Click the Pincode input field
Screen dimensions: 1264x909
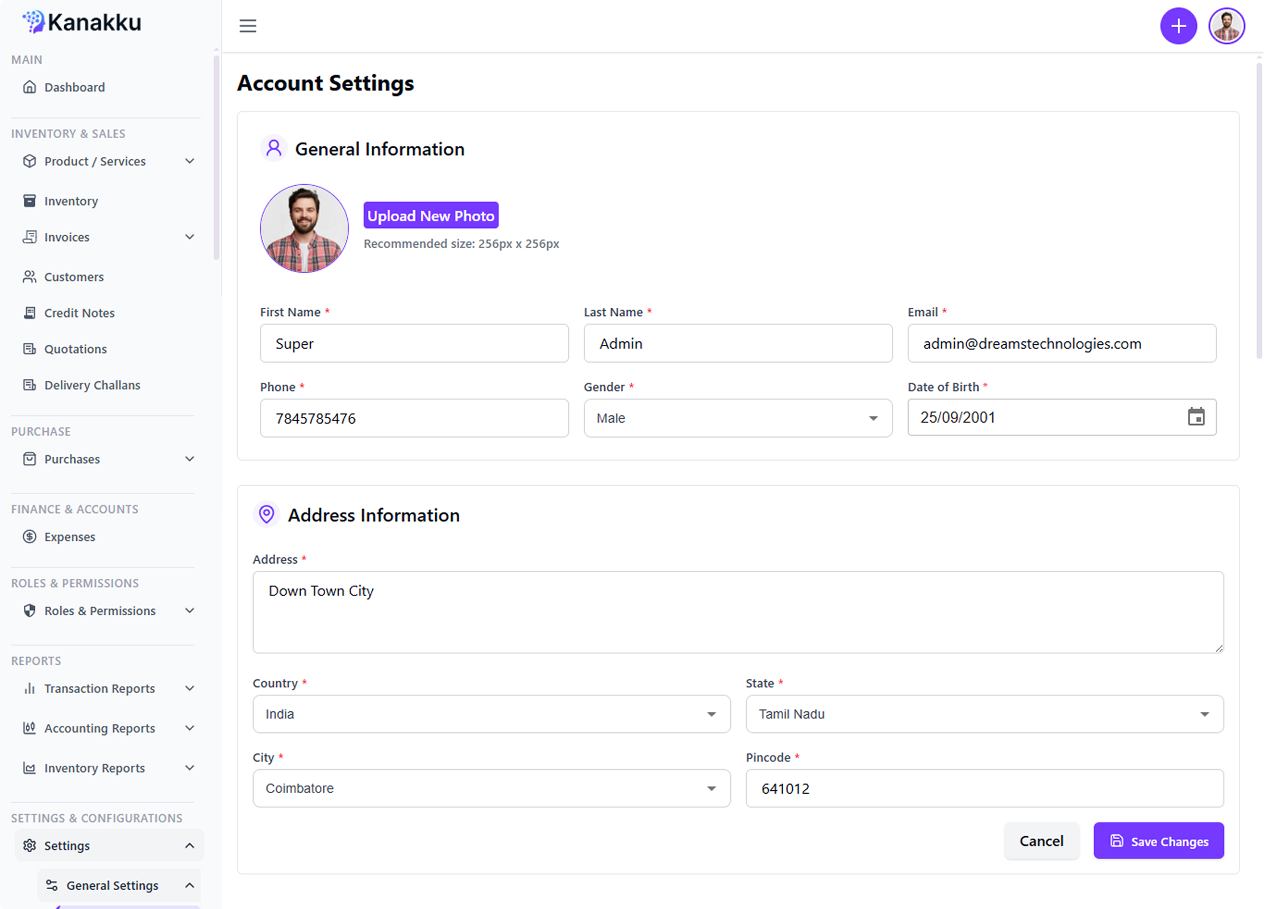click(984, 789)
